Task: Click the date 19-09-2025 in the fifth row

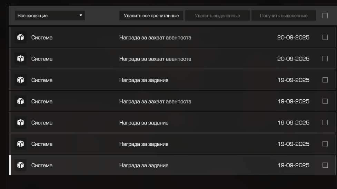Action: tap(293, 123)
